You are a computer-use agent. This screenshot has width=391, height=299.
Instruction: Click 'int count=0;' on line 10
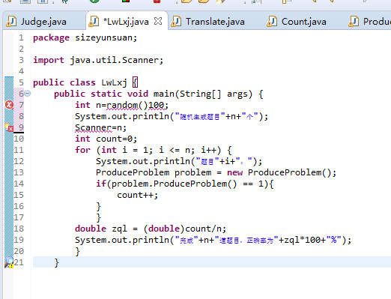point(106,139)
